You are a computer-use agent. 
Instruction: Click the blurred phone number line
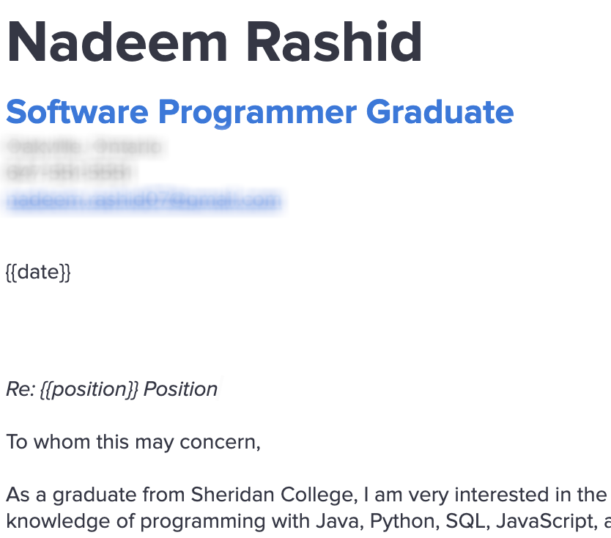(x=69, y=172)
